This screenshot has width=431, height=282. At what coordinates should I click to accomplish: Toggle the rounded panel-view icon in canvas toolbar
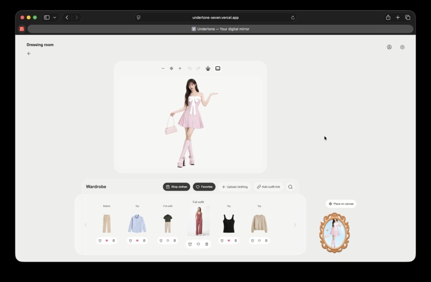[x=218, y=68]
